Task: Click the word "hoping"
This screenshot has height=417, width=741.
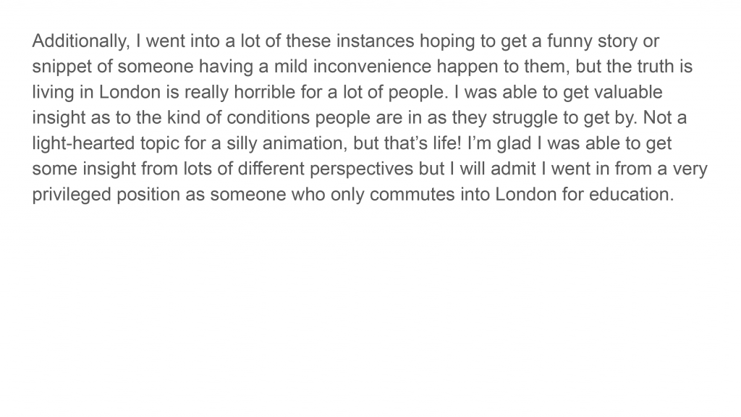Action: click(x=447, y=41)
